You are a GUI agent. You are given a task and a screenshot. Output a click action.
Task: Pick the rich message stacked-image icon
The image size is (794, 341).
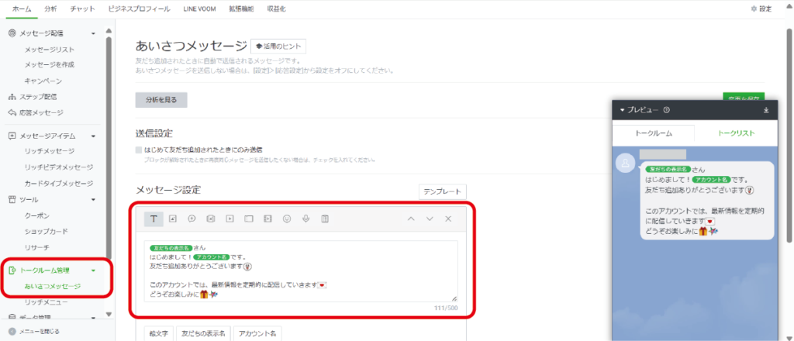pos(211,219)
